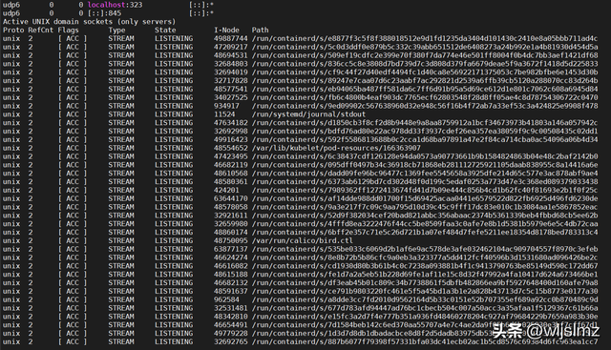Click containerd path starting with '5c0d3ddf0e879b5'

coord(425,47)
